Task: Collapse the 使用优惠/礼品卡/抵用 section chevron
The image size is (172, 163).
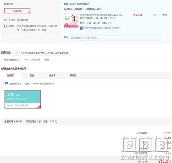Action: [28, 69]
